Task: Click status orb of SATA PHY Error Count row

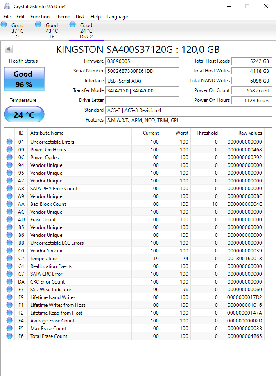Action: pos(9,188)
